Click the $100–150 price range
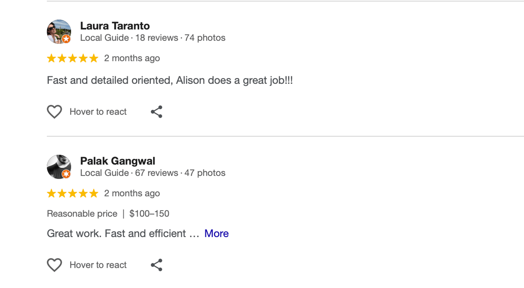The height and width of the screenshot is (288, 524). coord(149,214)
